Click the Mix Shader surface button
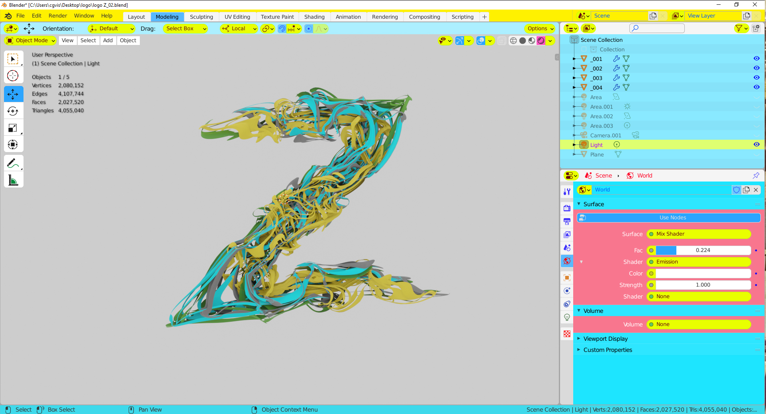 (699, 234)
